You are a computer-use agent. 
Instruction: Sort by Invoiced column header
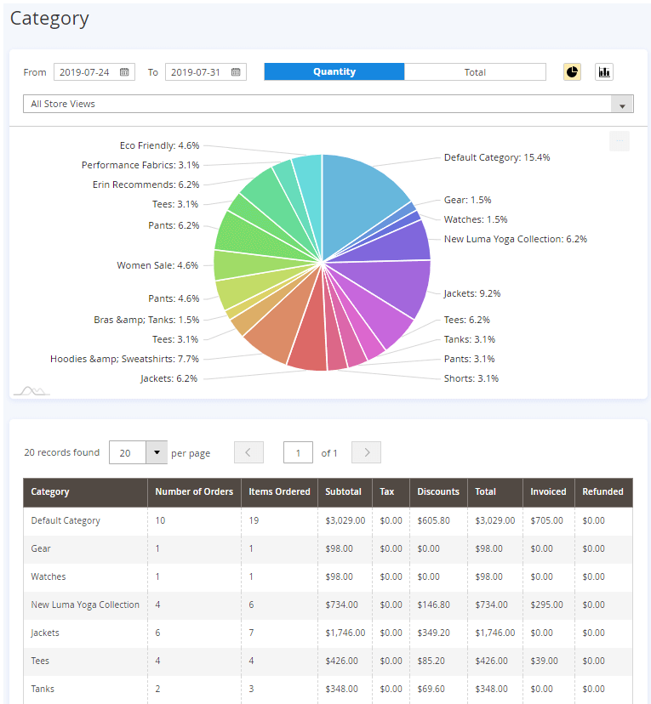pyautogui.click(x=548, y=491)
